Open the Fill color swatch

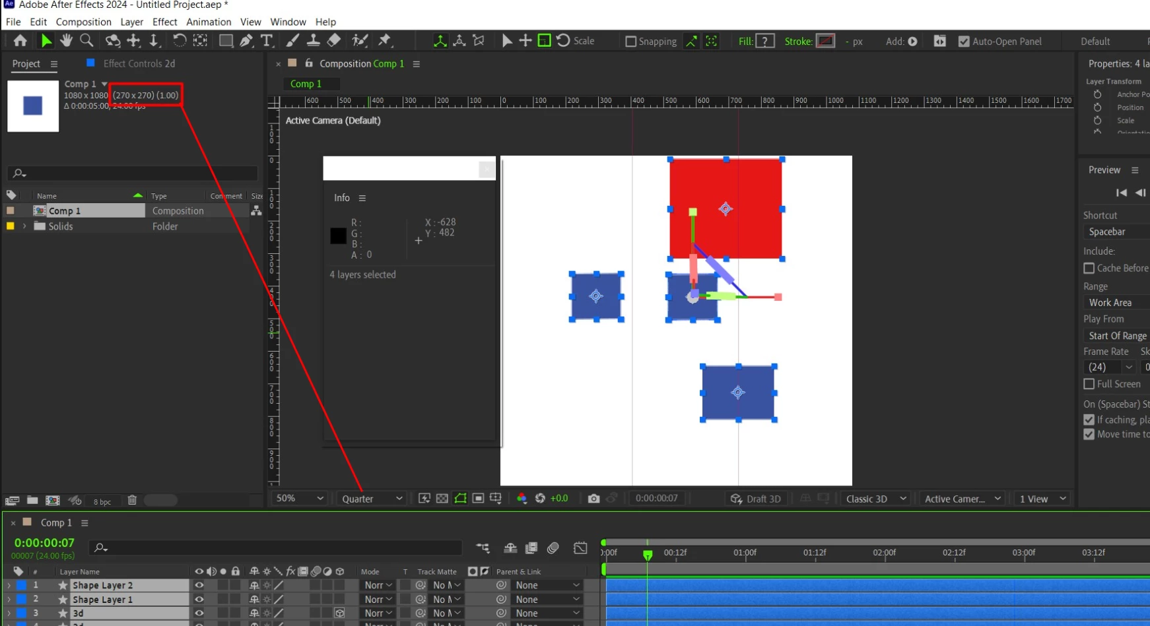click(x=765, y=42)
